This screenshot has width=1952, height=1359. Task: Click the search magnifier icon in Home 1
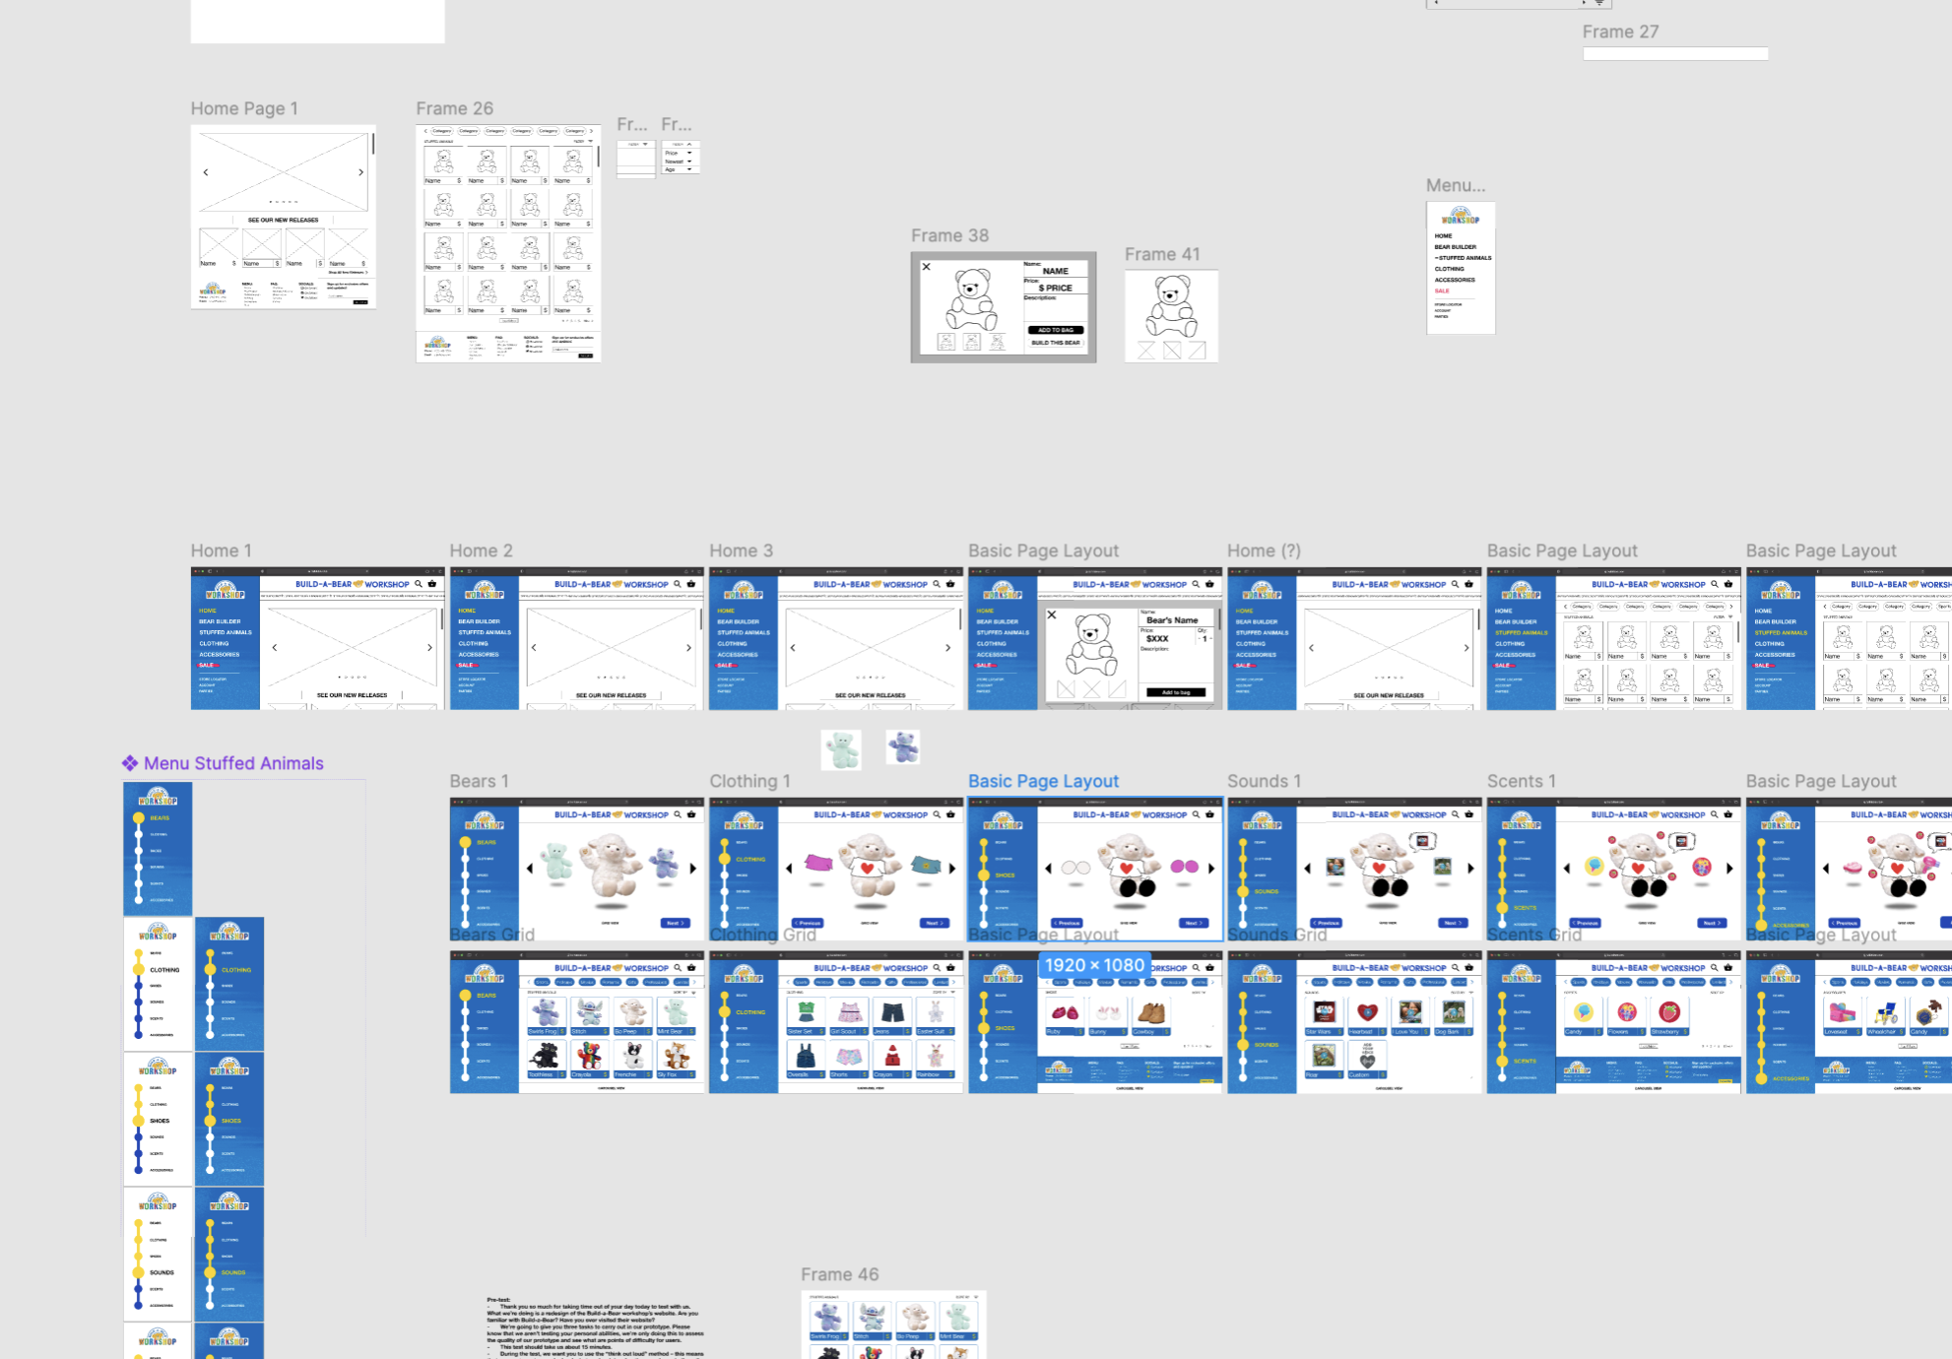pyautogui.click(x=419, y=584)
